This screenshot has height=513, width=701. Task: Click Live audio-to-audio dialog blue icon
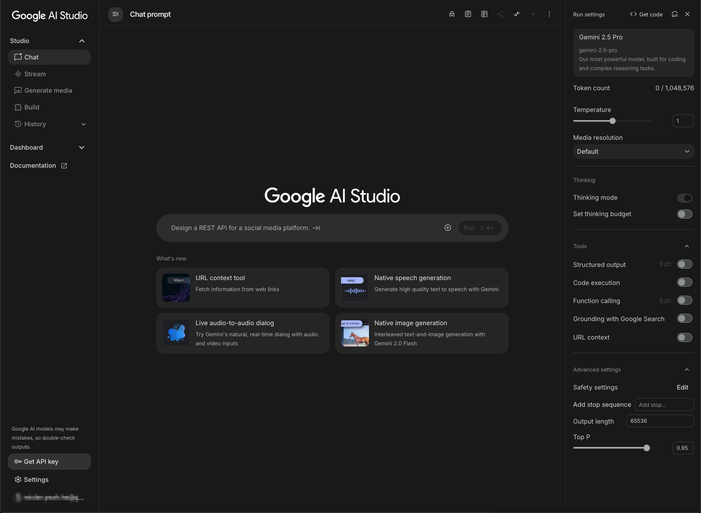(x=176, y=333)
